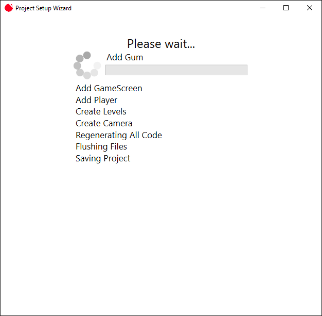The width and height of the screenshot is (322, 316).
Task: Maximize the Project Setup Wizard window
Action: 286,8
